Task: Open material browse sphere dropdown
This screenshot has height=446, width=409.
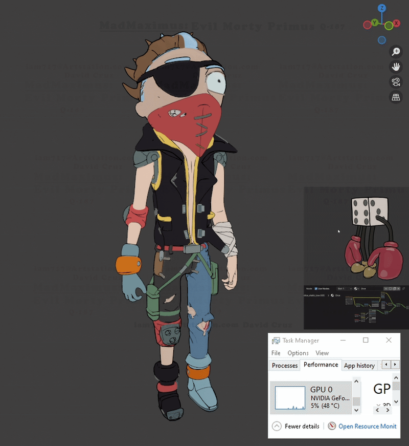Action: tap(356, 289)
